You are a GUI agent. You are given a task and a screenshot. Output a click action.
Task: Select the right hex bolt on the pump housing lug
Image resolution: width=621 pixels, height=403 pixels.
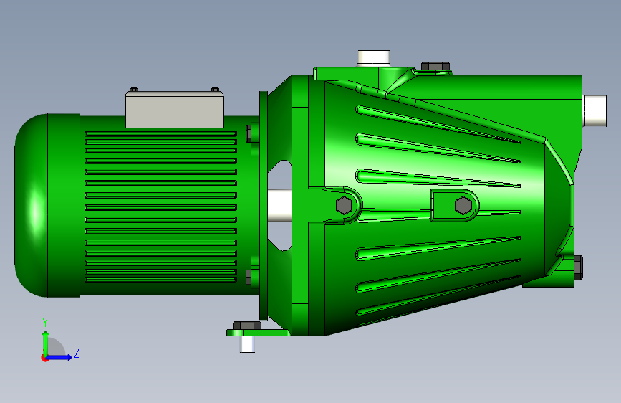pos(463,206)
